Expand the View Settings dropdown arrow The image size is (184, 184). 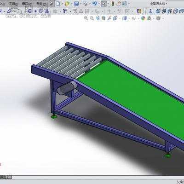pos(163,19)
